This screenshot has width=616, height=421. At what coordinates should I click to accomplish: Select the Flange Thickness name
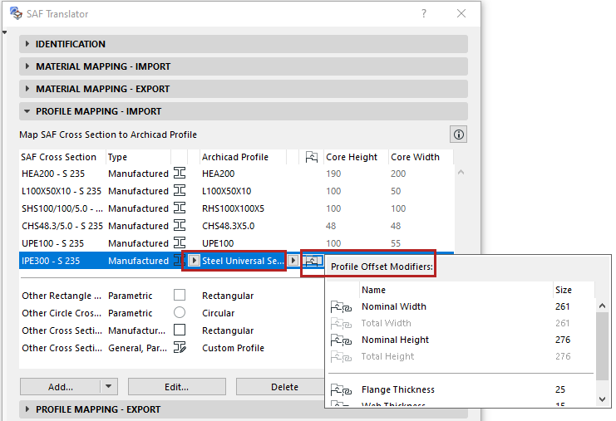[x=398, y=389]
